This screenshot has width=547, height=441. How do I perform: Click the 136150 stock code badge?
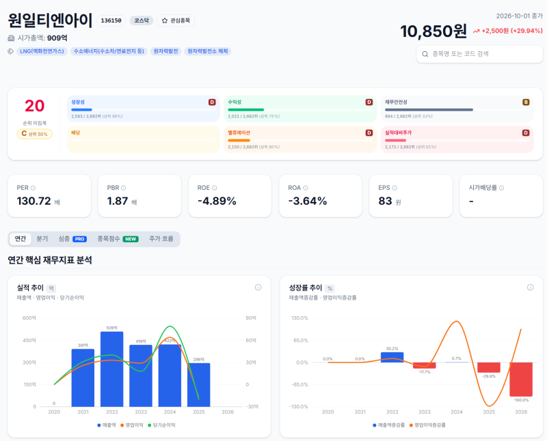click(x=111, y=20)
